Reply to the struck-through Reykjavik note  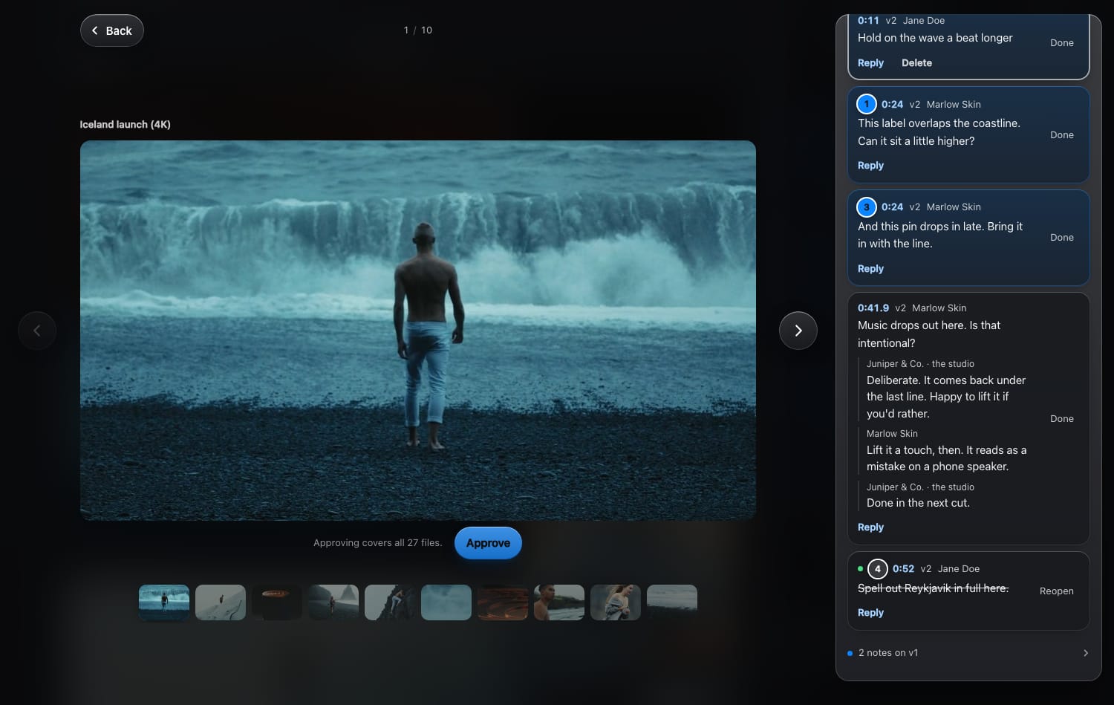point(870,613)
